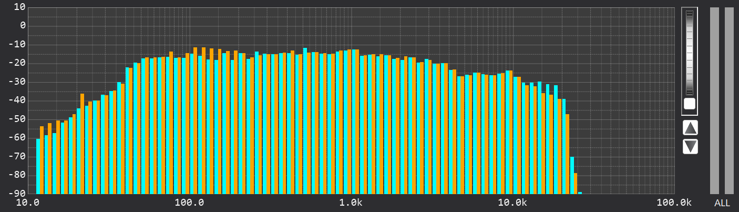Click the 10 dB label at top of scale
The image size is (739, 212).
pyautogui.click(x=19, y=7)
